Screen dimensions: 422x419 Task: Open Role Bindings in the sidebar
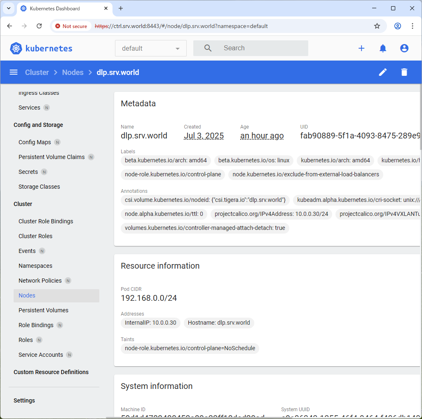[36, 325]
